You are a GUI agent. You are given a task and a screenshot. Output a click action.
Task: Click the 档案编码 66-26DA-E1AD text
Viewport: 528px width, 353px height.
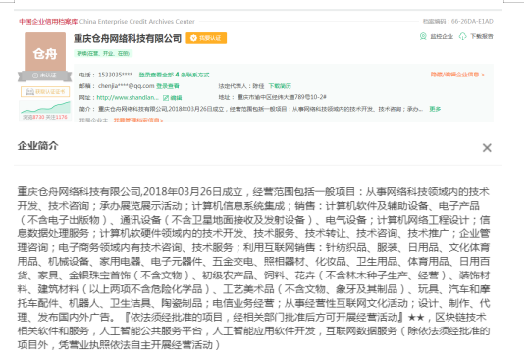458,22
